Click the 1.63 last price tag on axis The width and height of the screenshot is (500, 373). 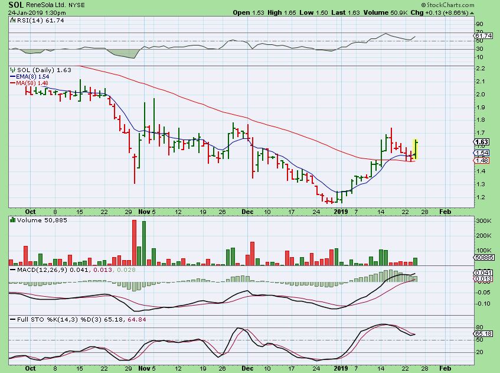pos(482,142)
